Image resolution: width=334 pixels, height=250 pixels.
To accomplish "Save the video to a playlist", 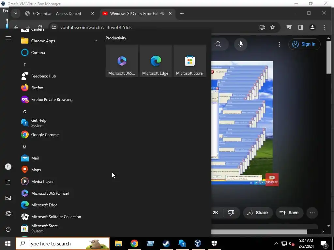I will [x=289, y=213].
